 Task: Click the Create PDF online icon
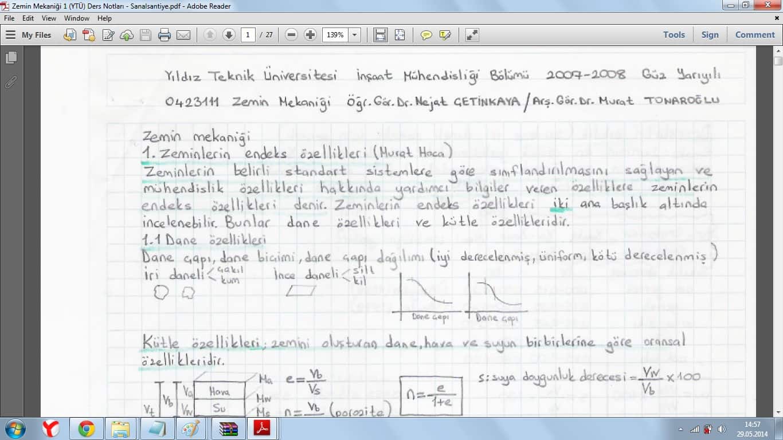pyautogui.click(x=89, y=35)
